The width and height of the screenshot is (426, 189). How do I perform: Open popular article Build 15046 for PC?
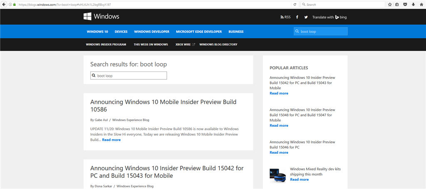[302, 145]
